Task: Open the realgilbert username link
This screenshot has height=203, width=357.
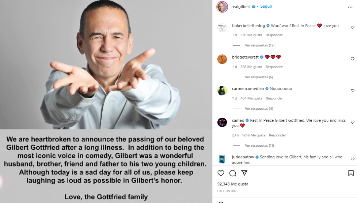Action: pyautogui.click(x=241, y=7)
